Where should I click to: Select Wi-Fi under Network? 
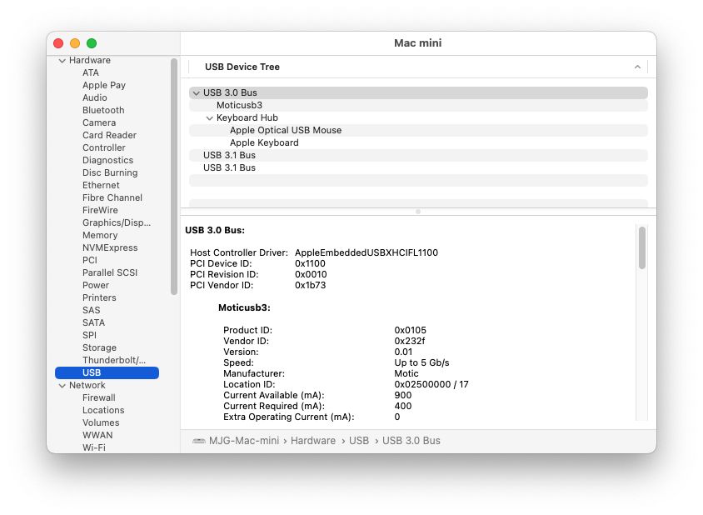(x=94, y=448)
